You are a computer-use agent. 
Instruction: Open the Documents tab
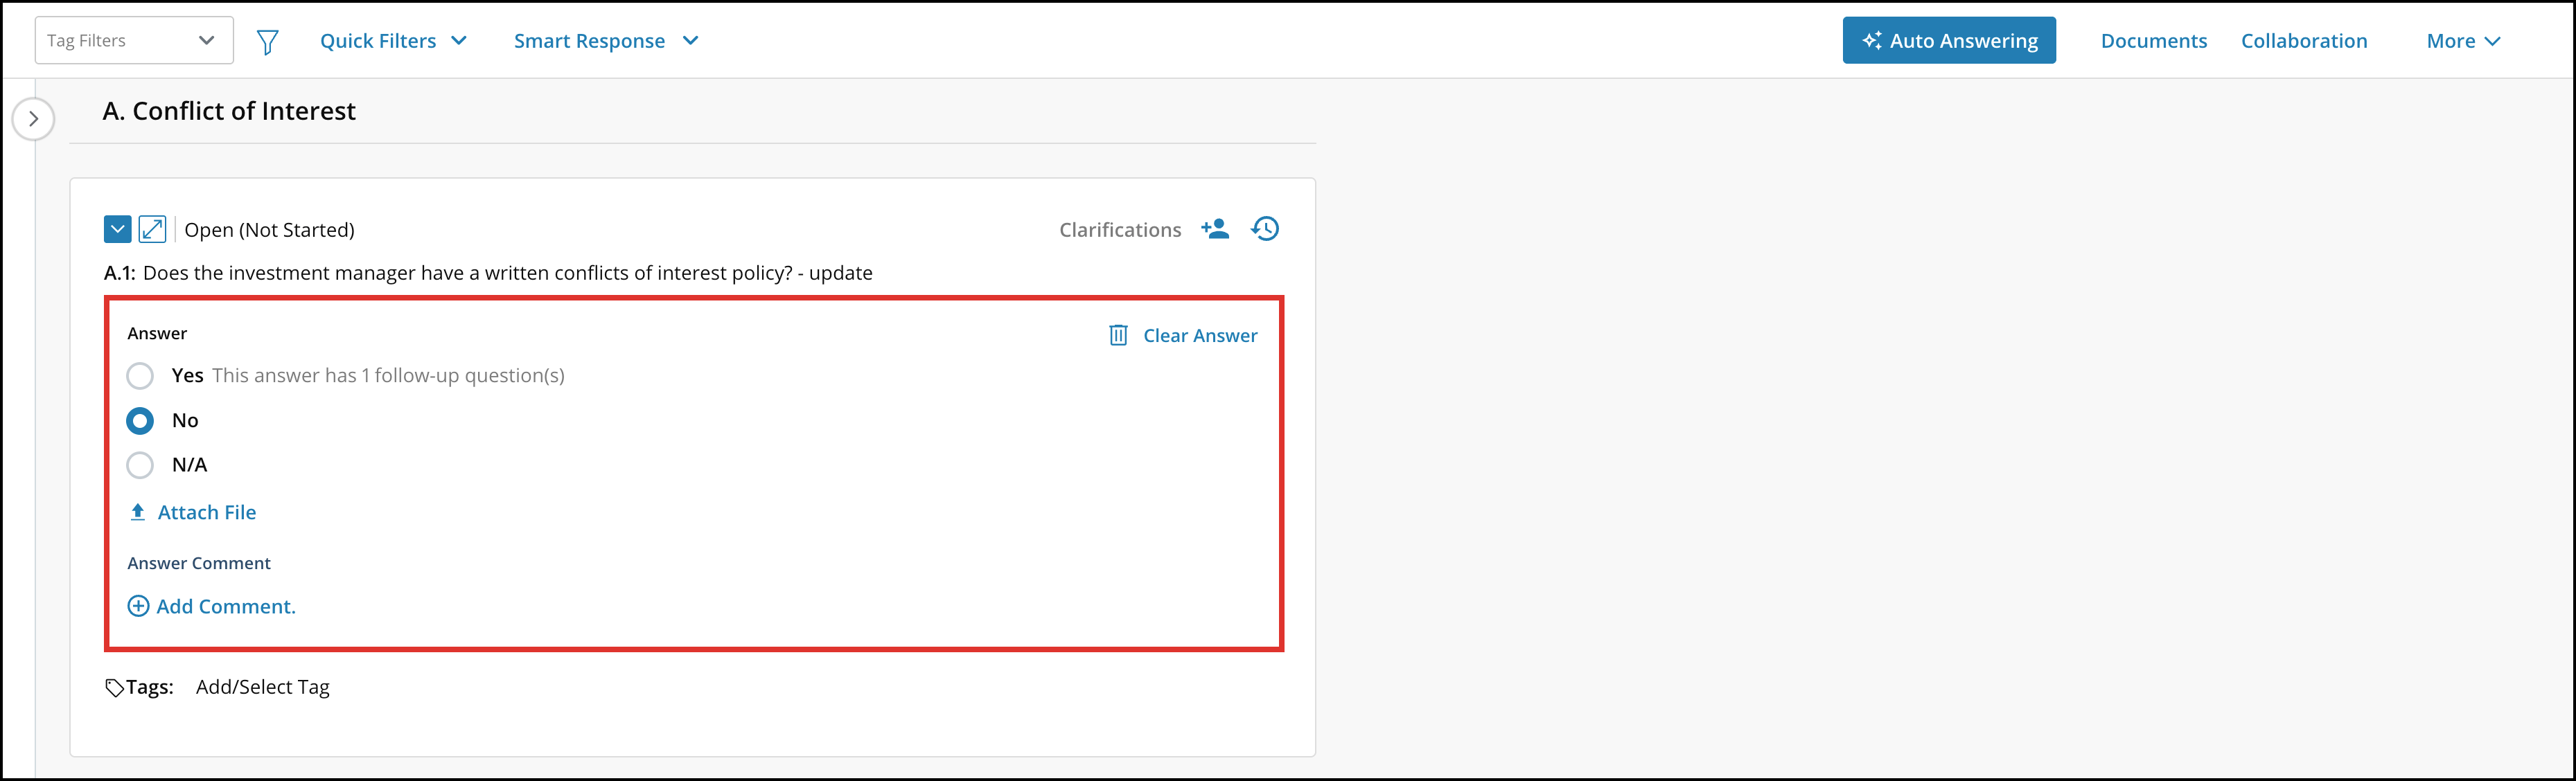pos(2153,41)
